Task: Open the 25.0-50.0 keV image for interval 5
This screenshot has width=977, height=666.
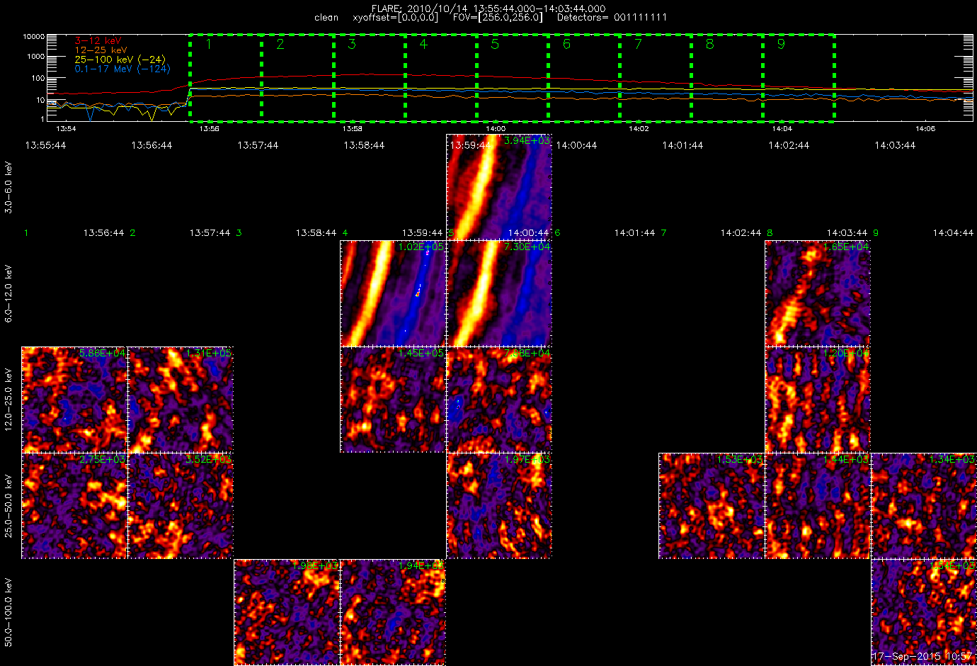Action: [499, 506]
